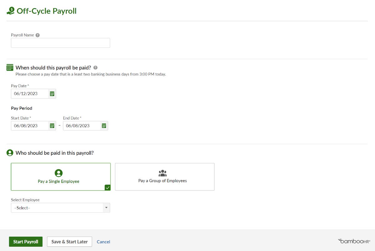The width and height of the screenshot is (375, 251).
Task: Click the Start Payroll button
Action: coord(26,241)
